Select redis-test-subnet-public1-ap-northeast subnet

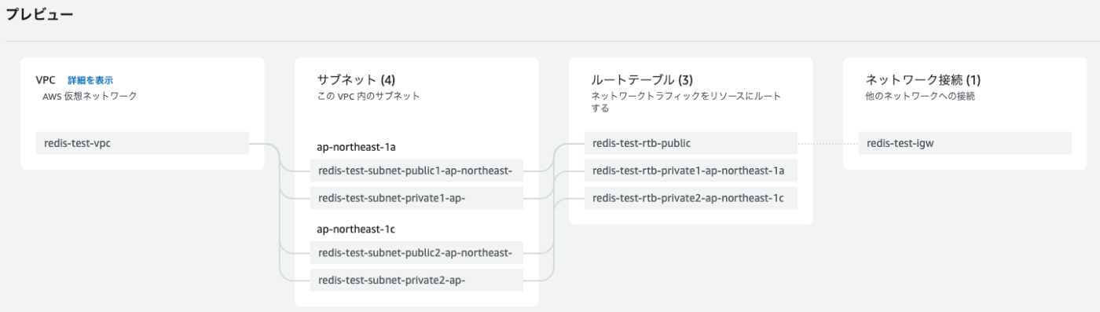click(x=416, y=170)
